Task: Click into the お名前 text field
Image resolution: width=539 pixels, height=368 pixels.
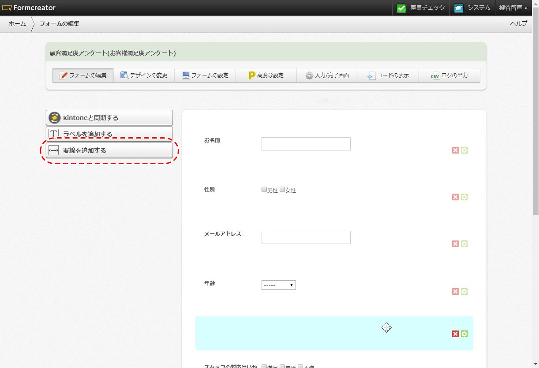Action: pos(306,144)
